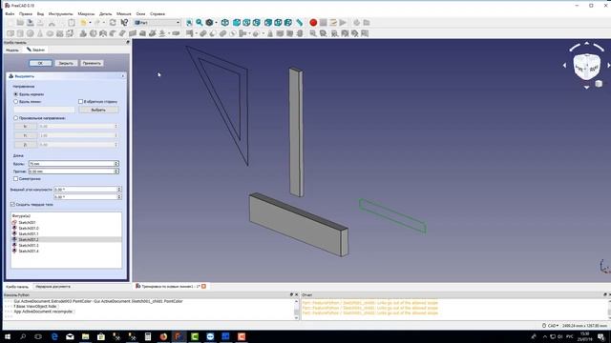Click the Paste clipboard icon
This screenshot has width=611, height=343.
pyautogui.click(x=72, y=23)
